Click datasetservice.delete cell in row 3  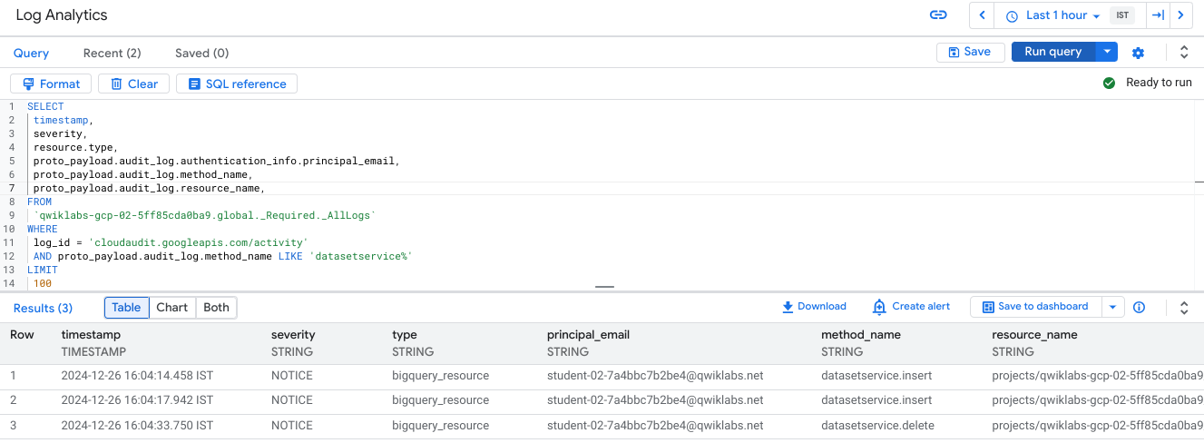pos(877,425)
